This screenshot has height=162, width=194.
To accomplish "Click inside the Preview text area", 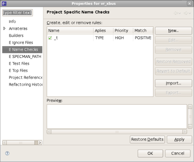I will click(x=117, y=117).
